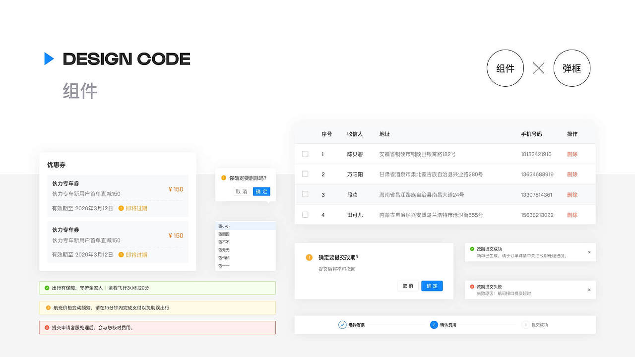Click the 组件 circle tag
Screen dimensions: 635x357
506,68
